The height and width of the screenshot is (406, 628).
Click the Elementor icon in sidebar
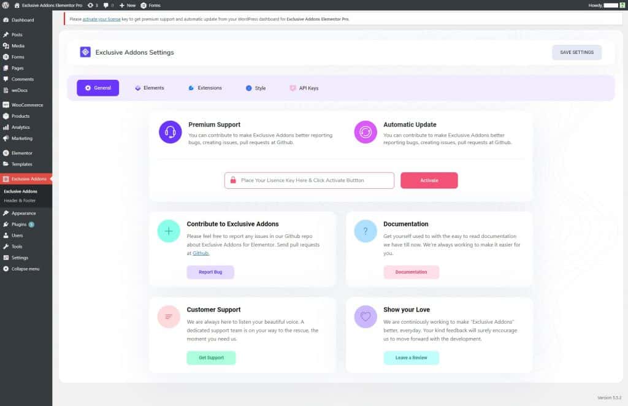click(x=6, y=153)
